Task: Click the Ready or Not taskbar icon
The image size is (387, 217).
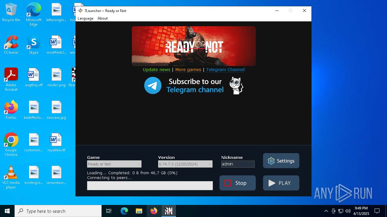Action: point(169,211)
